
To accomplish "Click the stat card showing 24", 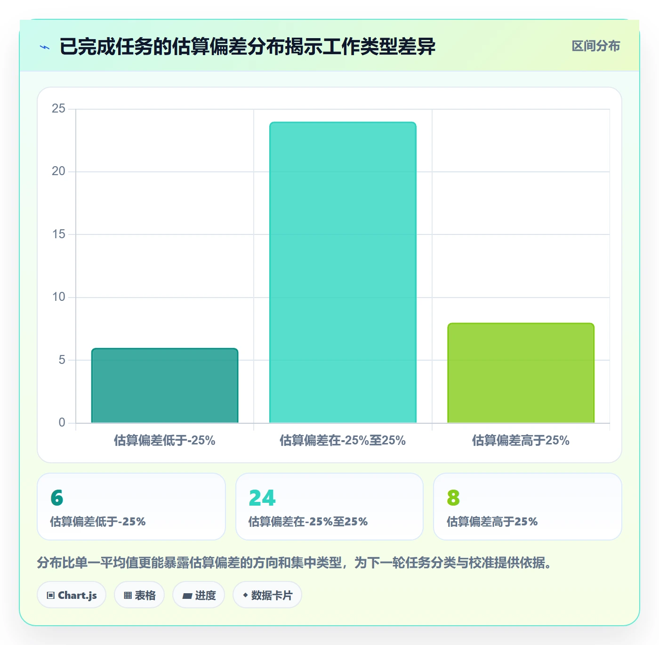I will click(329, 507).
